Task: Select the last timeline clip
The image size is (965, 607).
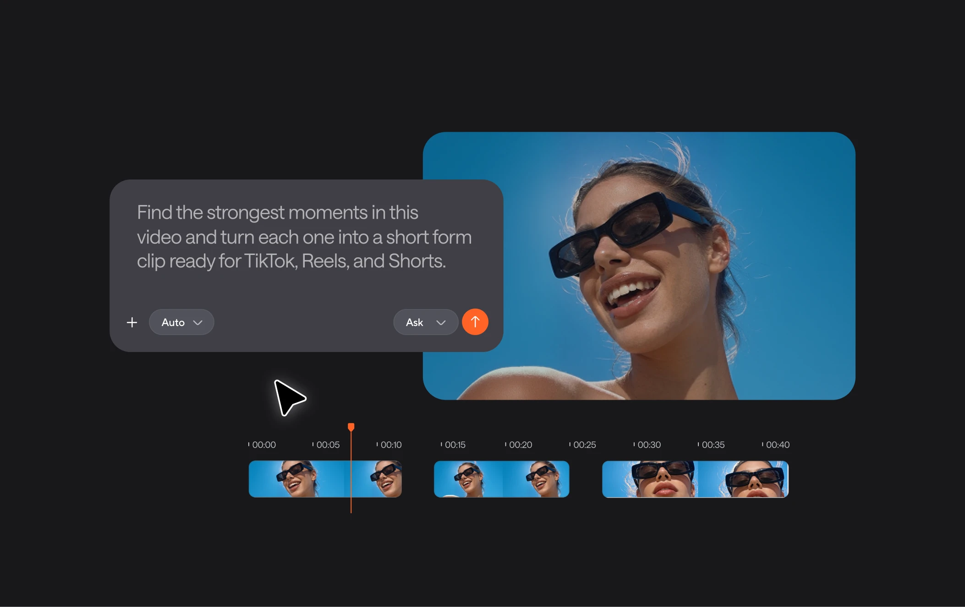Action: click(695, 479)
